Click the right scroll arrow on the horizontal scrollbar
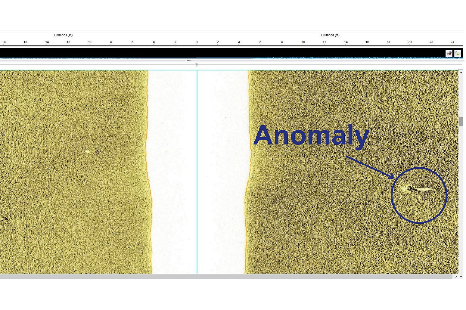Viewport: 466px width, 310px height. (455, 276)
